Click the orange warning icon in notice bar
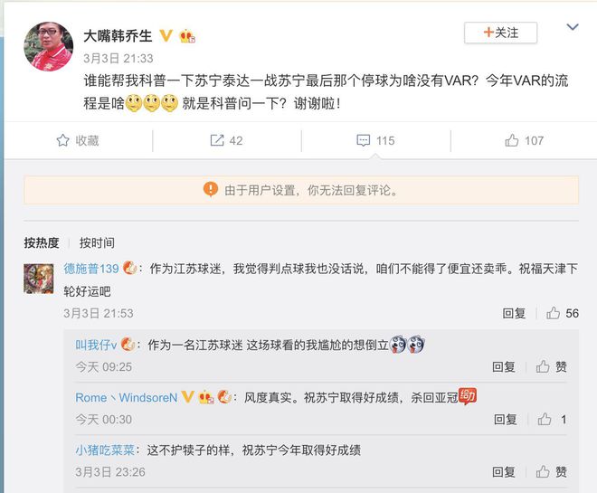 pyautogui.click(x=211, y=189)
